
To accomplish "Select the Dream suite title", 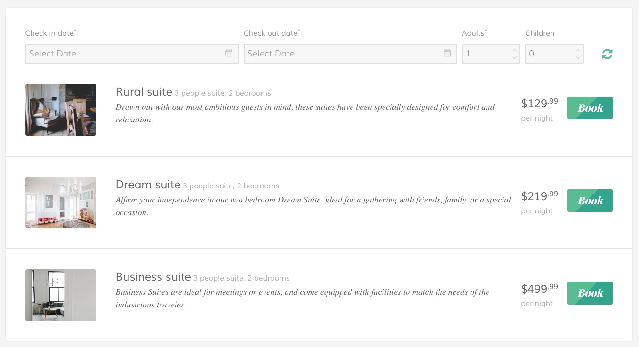I will point(148,185).
